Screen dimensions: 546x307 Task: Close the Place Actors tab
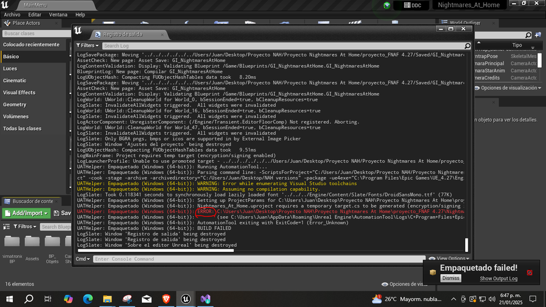56,23
